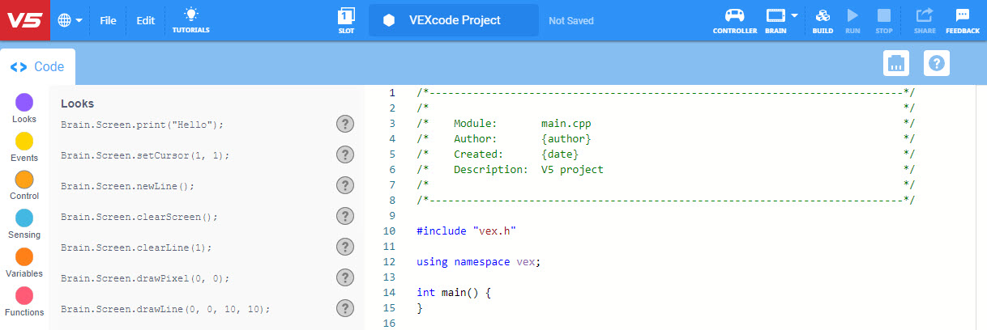Select the Code tab
987x330 pixels.
[x=38, y=67]
